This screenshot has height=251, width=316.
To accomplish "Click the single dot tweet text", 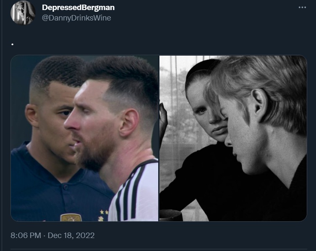I will (x=13, y=44).
